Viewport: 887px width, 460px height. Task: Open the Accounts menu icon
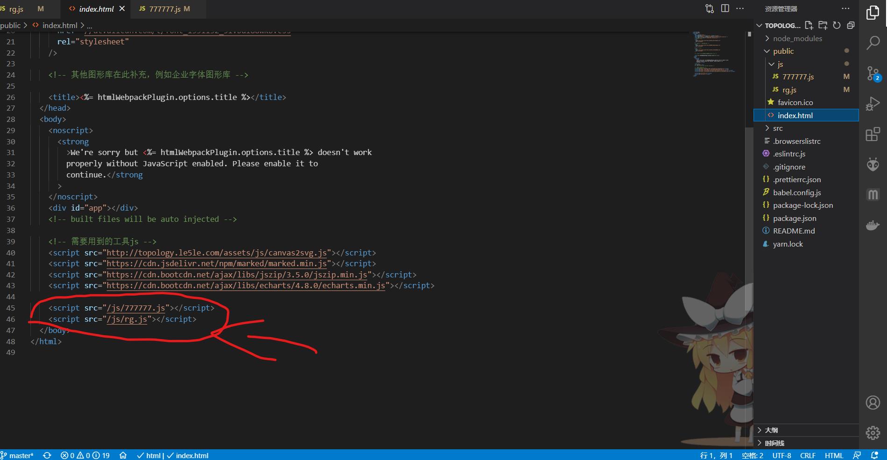[x=873, y=403]
